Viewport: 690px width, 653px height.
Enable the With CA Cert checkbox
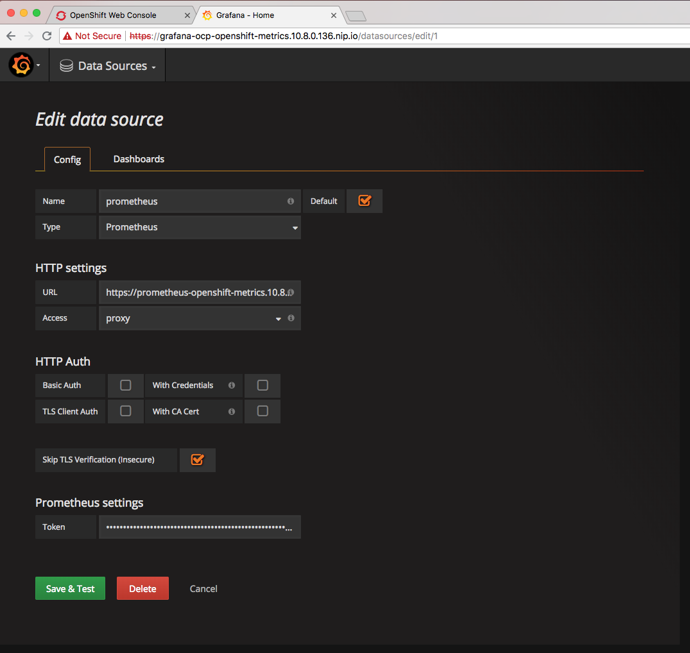263,411
